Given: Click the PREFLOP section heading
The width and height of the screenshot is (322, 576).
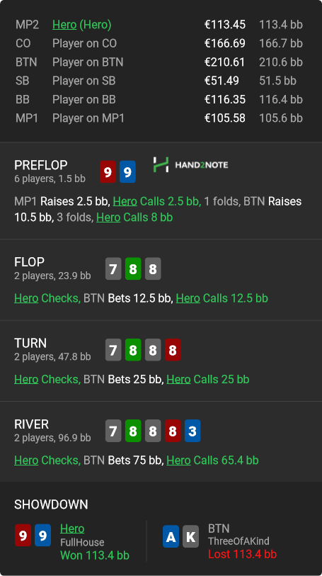Looking at the screenshot, I should 41,165.
